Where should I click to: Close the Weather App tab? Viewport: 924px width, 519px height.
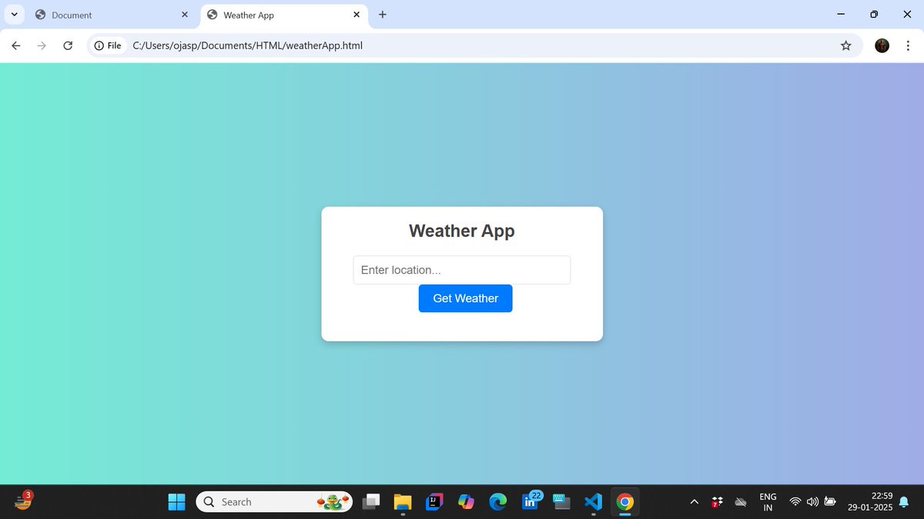point(356,15)
